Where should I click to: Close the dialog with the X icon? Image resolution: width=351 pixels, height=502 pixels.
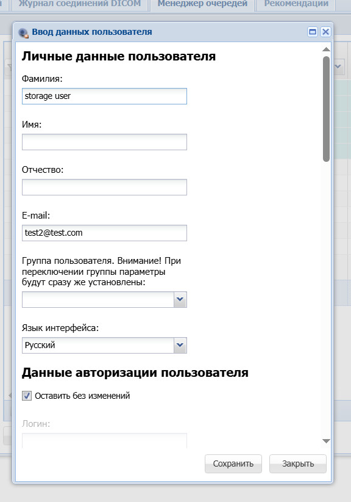click(x=325, y=32)
